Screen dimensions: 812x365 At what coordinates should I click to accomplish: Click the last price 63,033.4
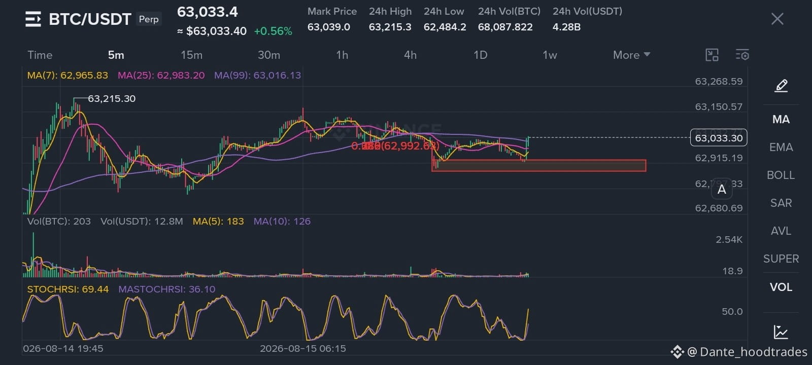tap(207, 12)
